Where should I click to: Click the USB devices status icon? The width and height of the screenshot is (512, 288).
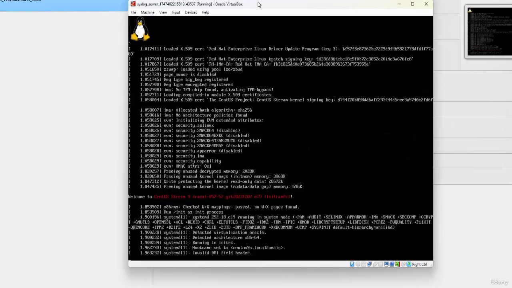375,264
